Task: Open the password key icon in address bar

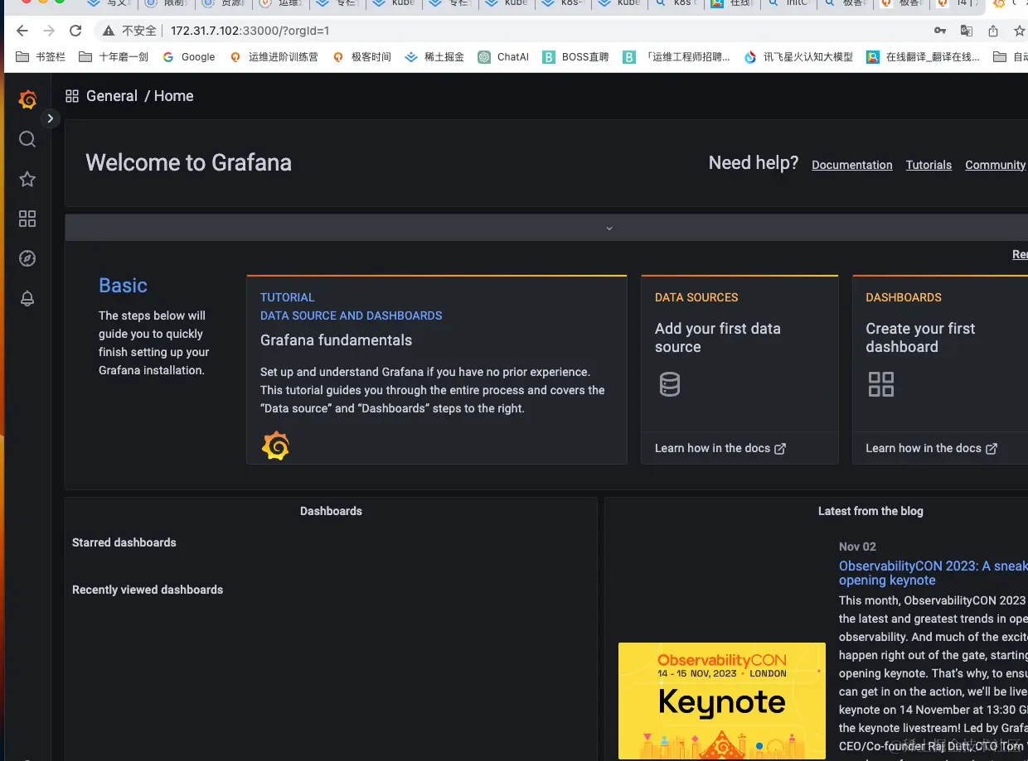Action: [x=940, y=31]
